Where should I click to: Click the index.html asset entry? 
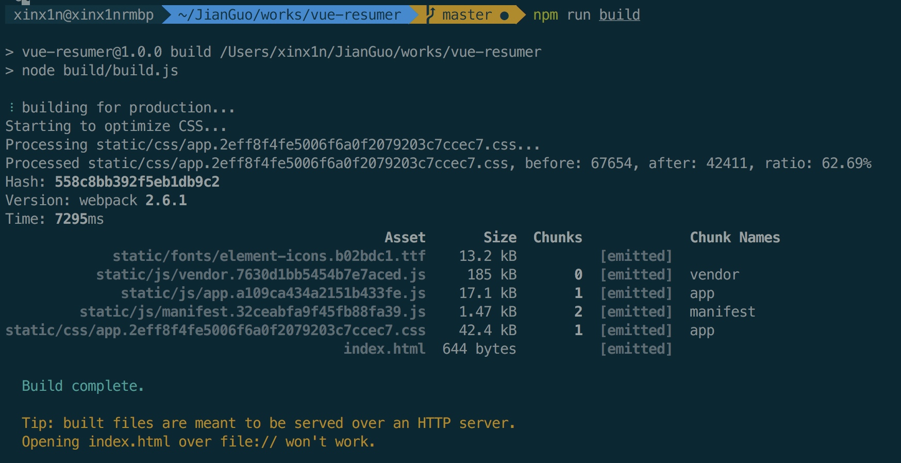[x=385, y=349]
